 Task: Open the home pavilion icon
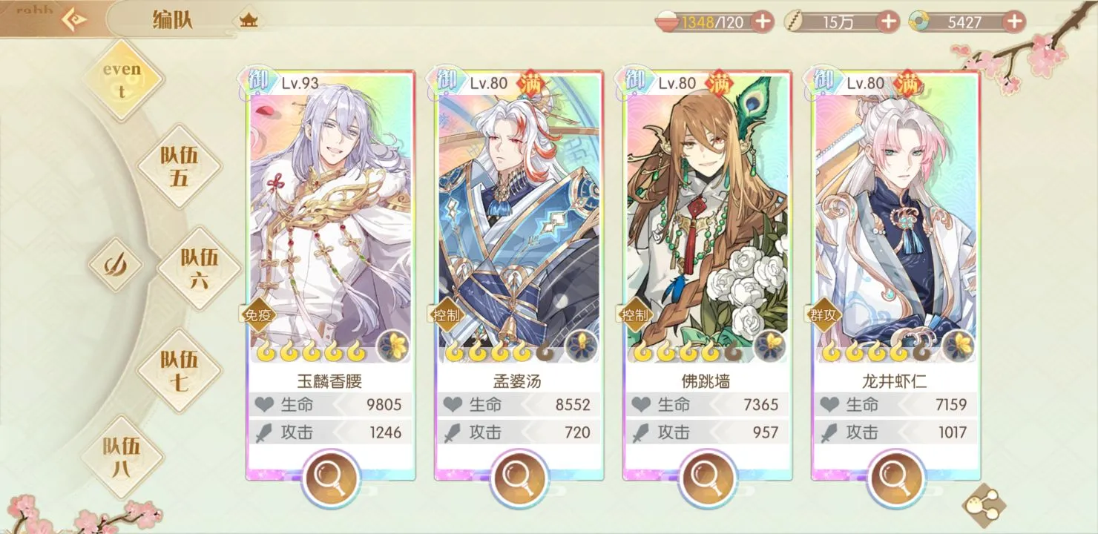click(249, 21)
